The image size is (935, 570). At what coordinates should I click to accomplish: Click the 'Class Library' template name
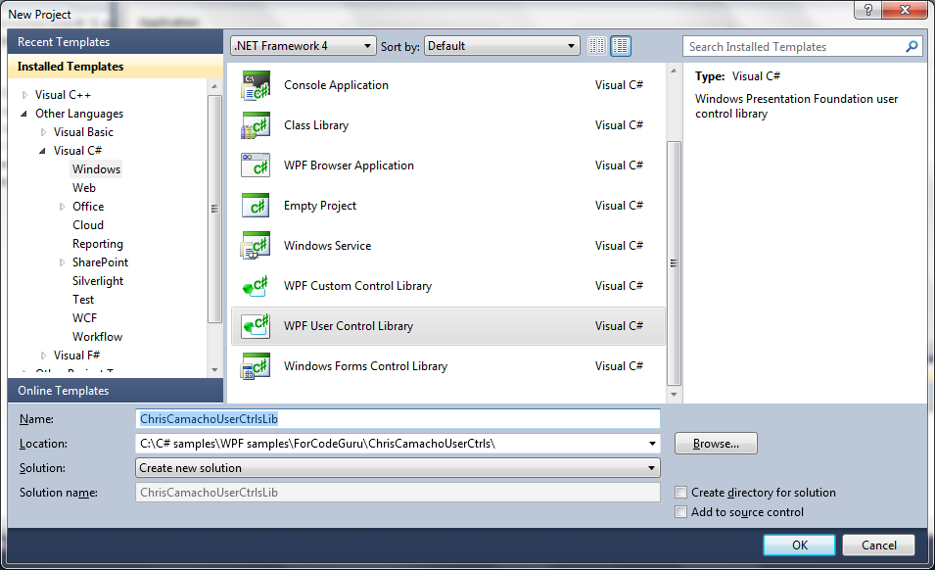click(x=316, y=125)
